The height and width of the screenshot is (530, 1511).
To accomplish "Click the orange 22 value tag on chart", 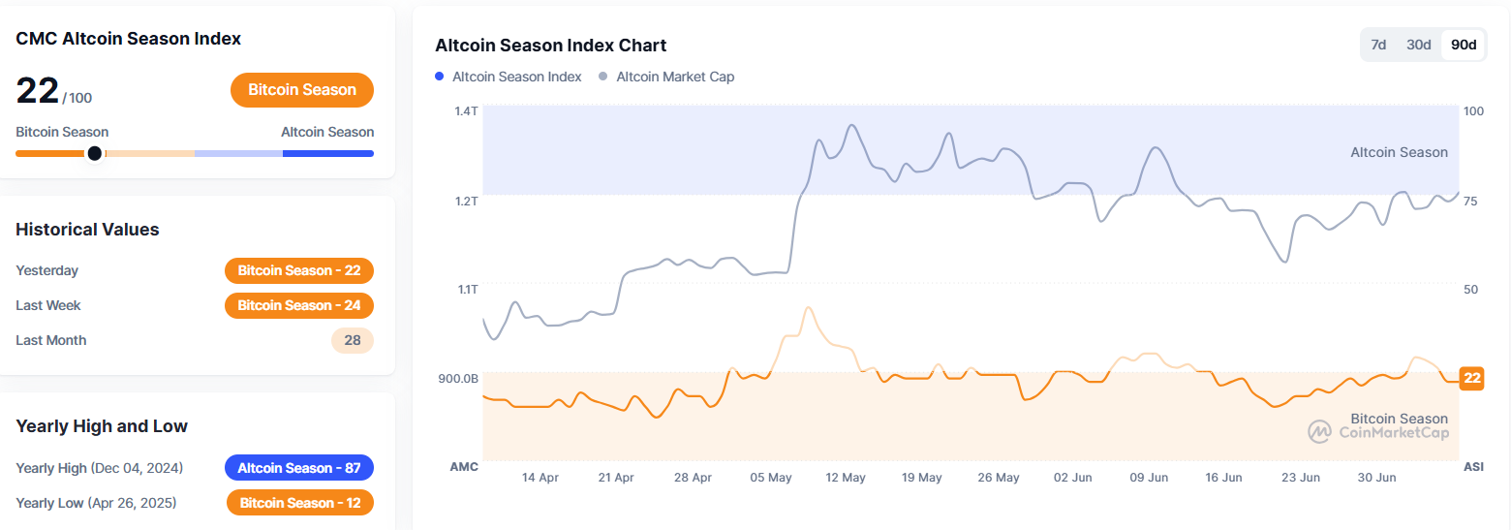I will point(1472,378).
